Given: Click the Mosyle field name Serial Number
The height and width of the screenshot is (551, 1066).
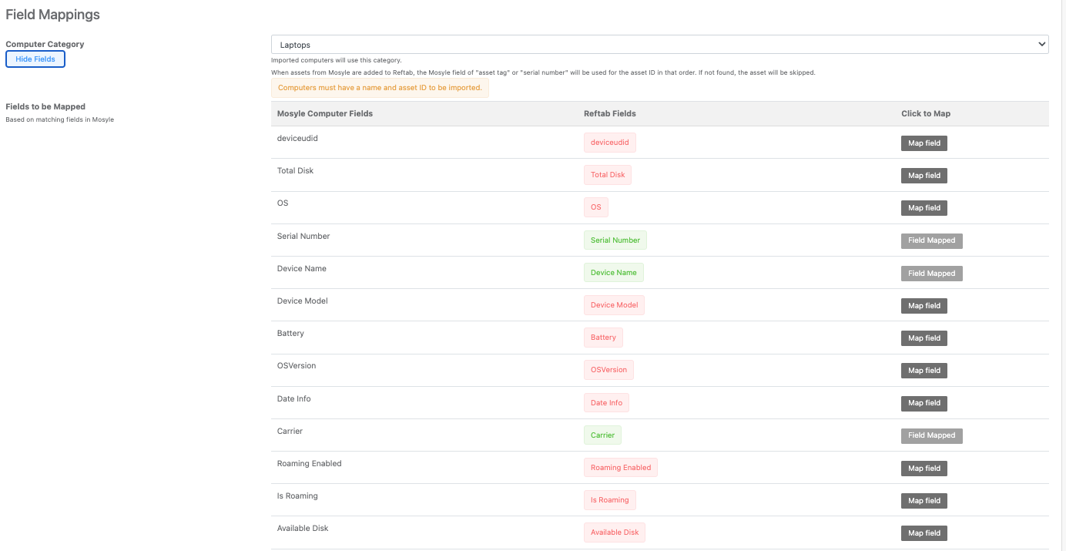Looking at the screenshot, I should click(x=303, y=236).
